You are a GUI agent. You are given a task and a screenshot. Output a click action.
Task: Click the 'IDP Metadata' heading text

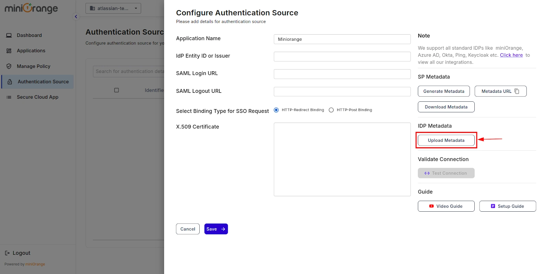coord(435,126)
